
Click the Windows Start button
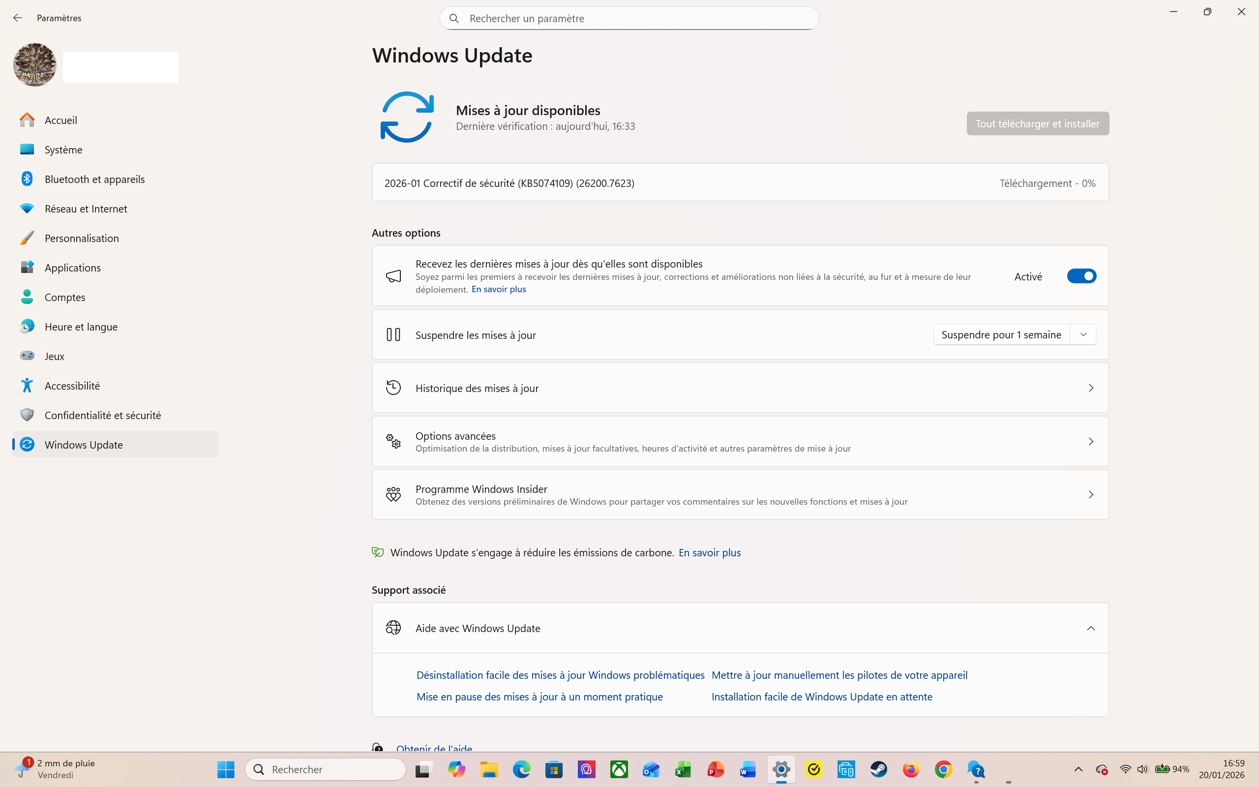tap(226, 769)
